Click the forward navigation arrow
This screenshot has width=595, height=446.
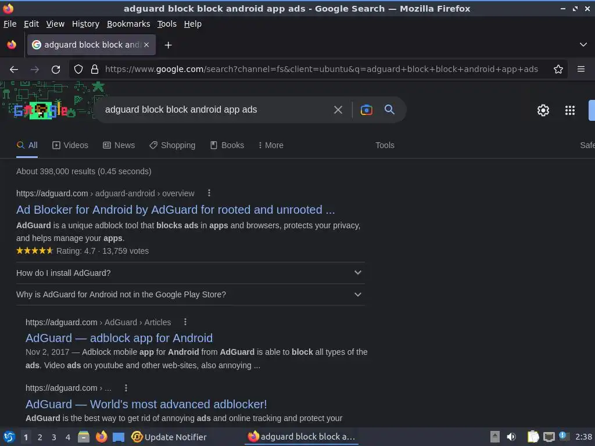34,70
